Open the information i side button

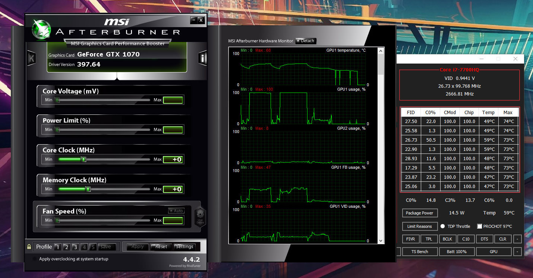[202, 58]
